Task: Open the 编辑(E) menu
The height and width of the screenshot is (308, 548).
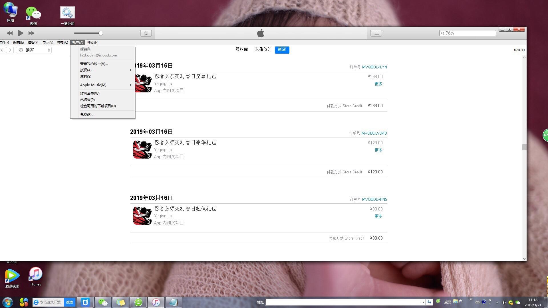Action: point(18,42)
